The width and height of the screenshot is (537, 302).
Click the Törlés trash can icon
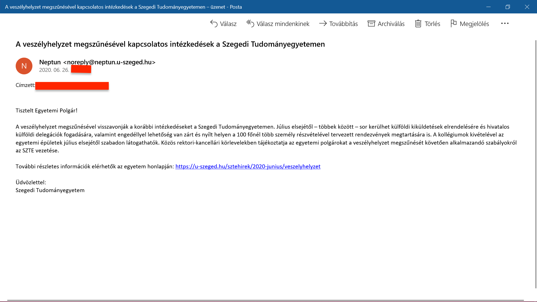point(418,23)
